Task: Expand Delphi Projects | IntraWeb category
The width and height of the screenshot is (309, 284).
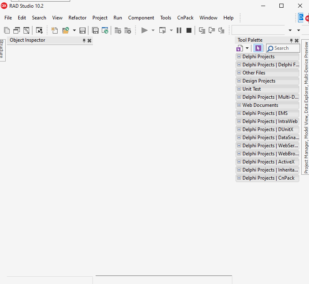Action: pos(239,121)
